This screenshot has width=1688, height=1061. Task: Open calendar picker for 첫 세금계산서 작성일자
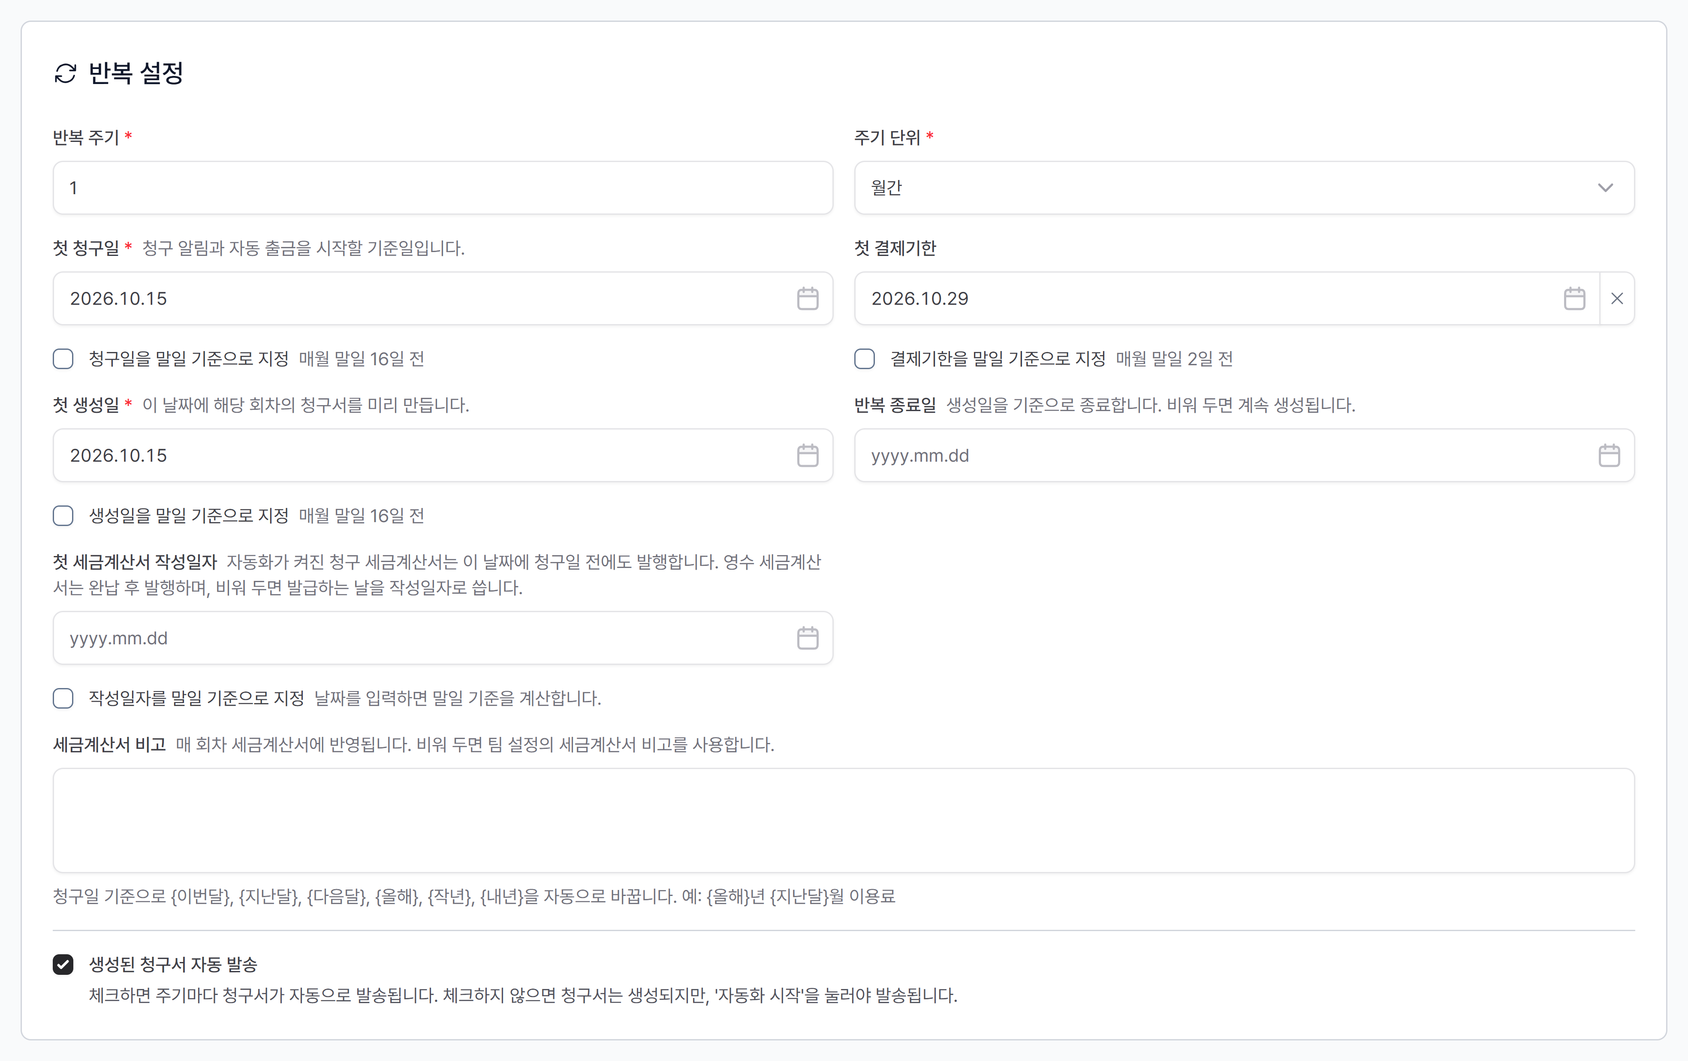pyautogui.click(x=808, y=638)
